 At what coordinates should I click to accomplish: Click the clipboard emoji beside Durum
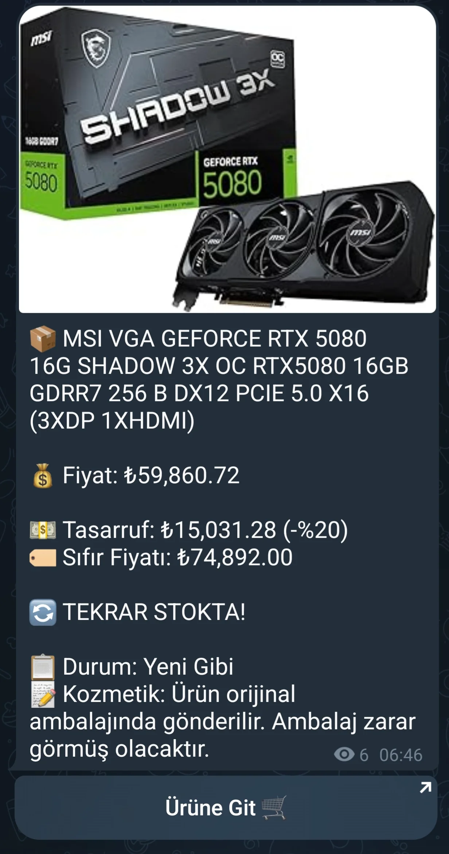click(43, 667)
